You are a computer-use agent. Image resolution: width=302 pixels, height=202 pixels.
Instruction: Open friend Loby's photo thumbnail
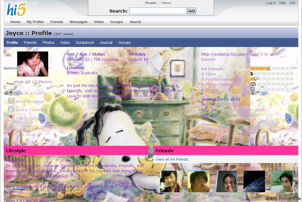pyautogui.click(x=198, y=181)
